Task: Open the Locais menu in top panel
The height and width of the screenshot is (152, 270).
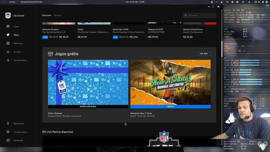Action: pos(12,2)
